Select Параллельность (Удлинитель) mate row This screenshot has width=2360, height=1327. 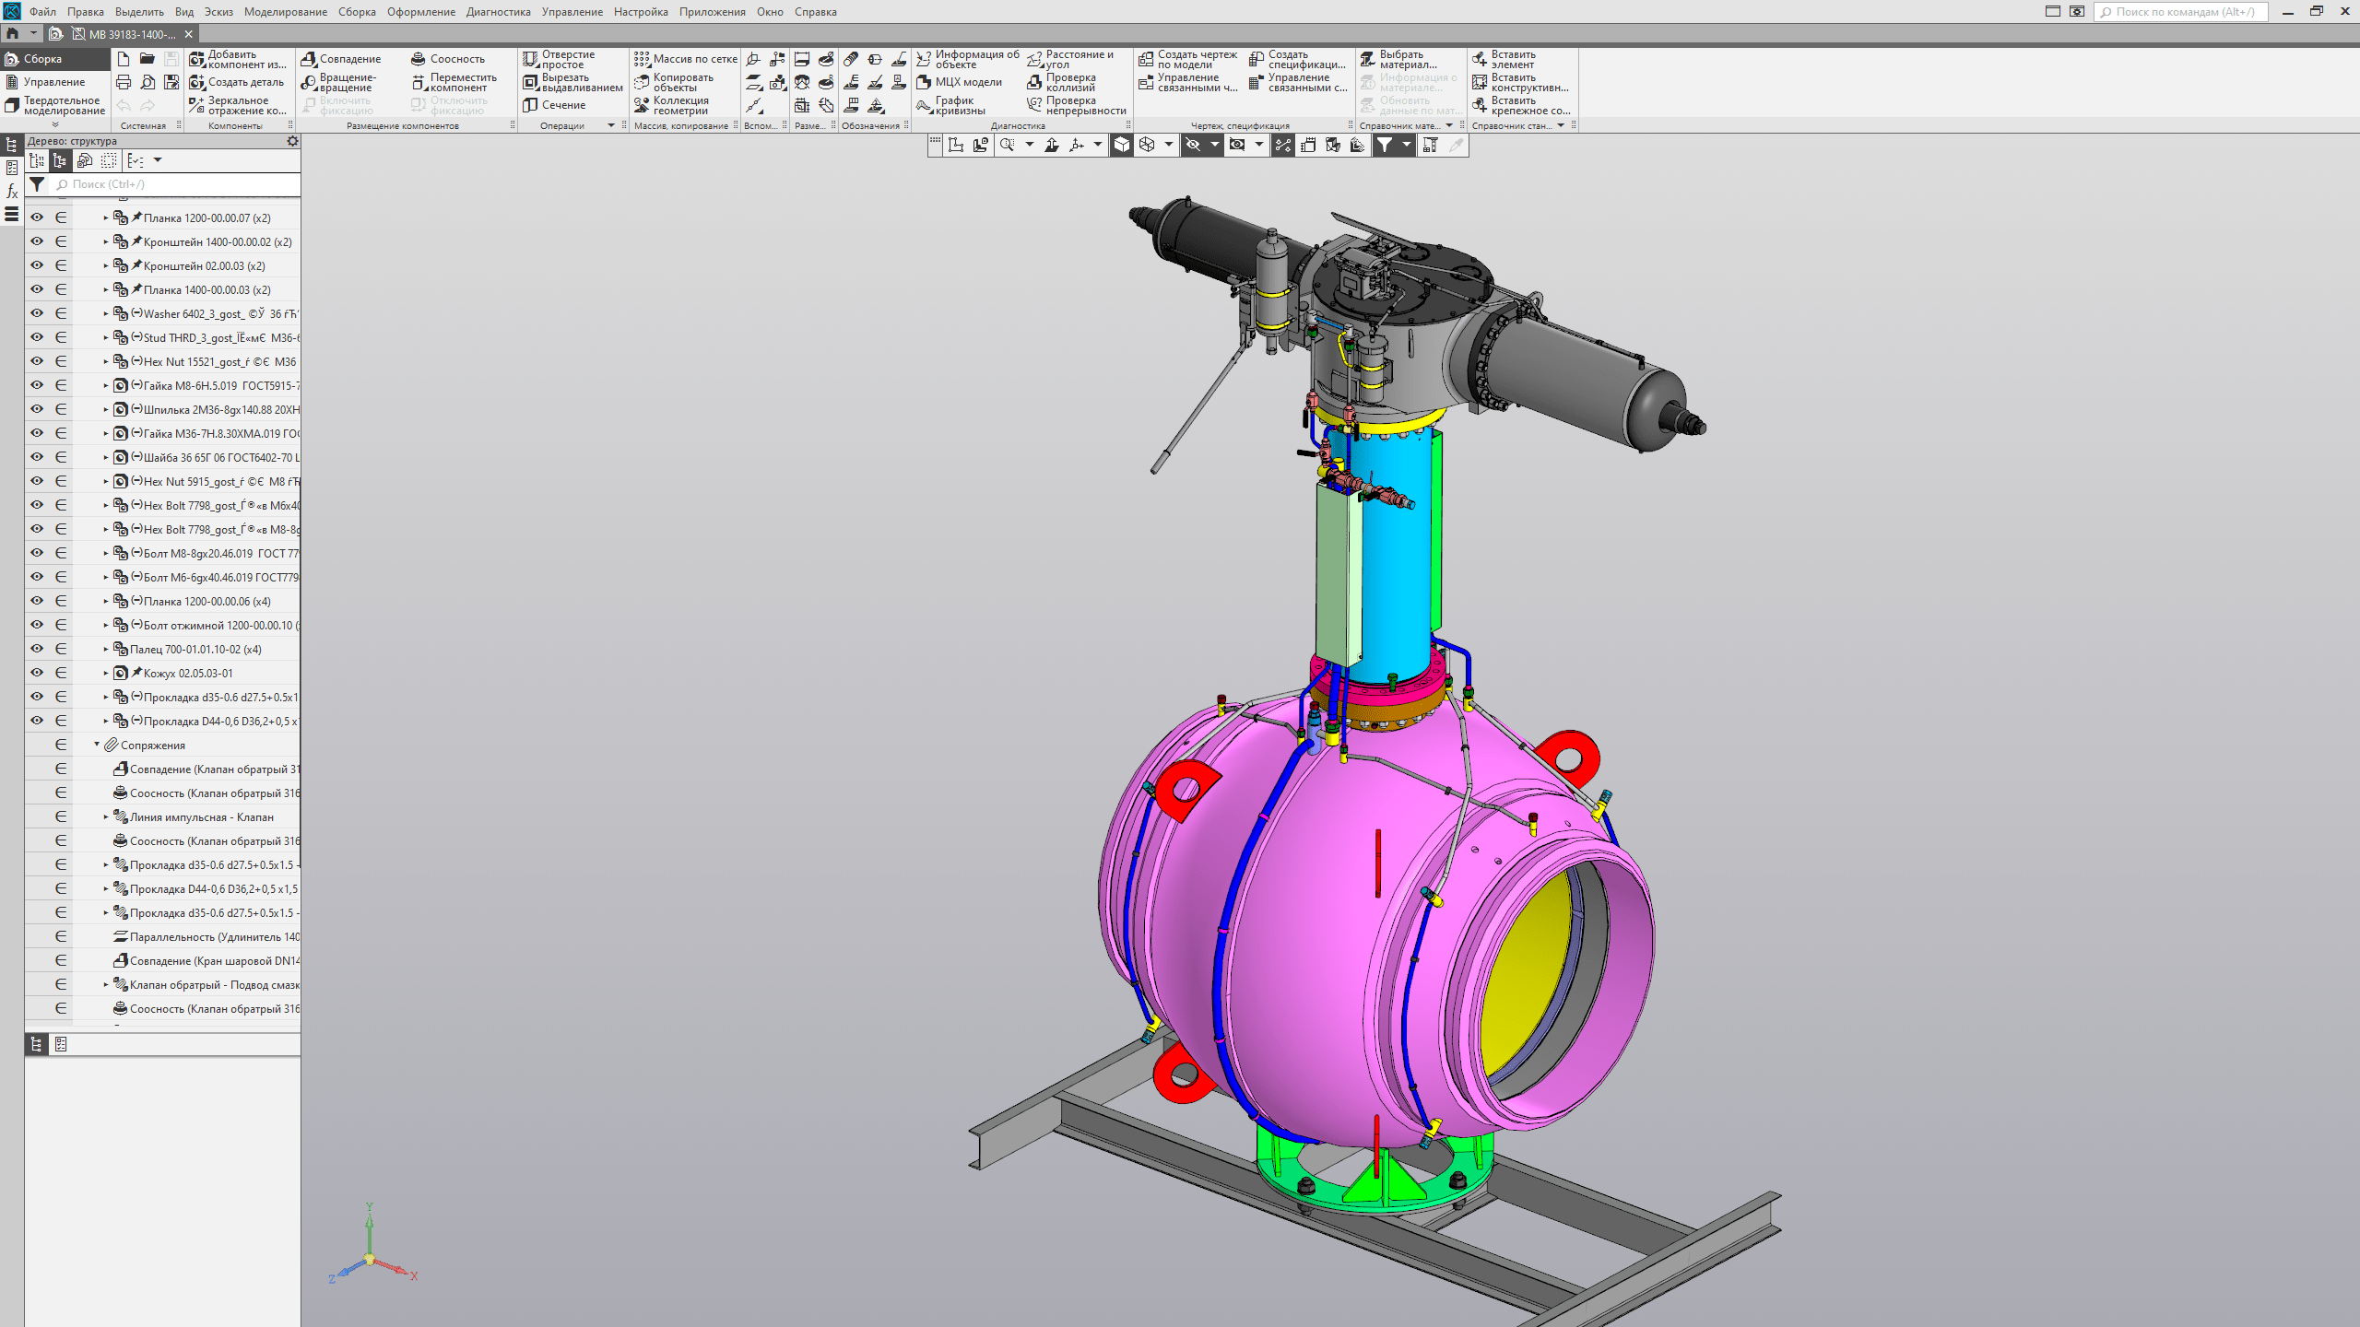[206, 937]
